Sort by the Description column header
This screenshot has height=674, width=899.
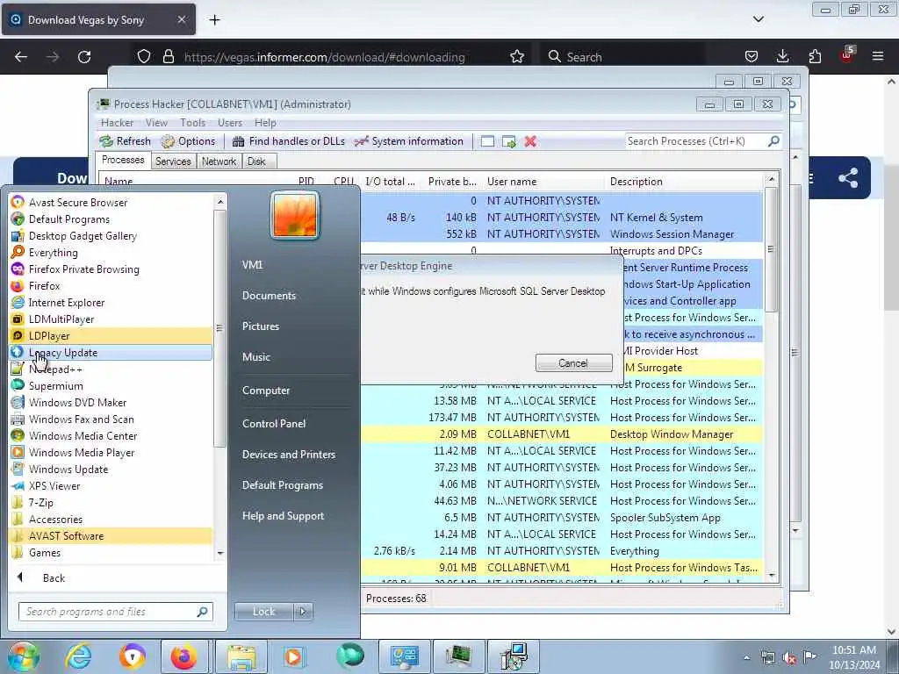tap(685, 182)
